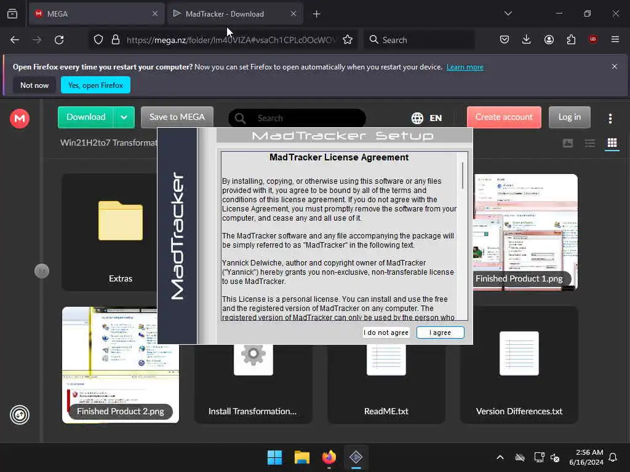Click Yes, open Firefox button

[x=95, y=85]
